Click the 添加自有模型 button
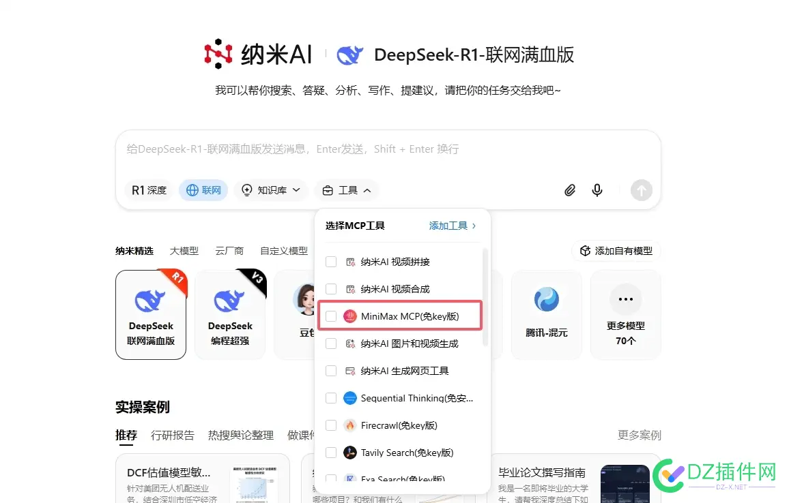The width and height of the screenshot is (789, 503). [x=616, y=250]
